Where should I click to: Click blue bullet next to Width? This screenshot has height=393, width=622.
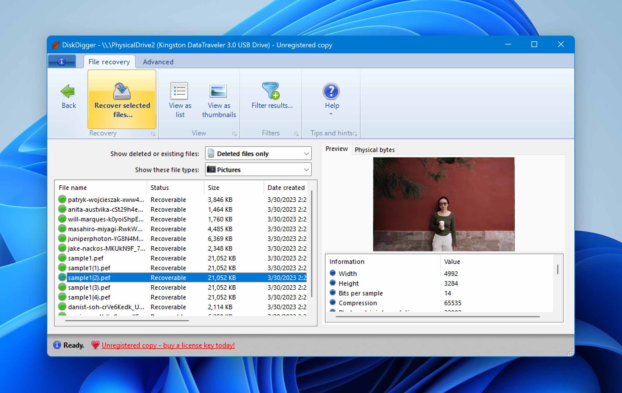tap(333, 273)
